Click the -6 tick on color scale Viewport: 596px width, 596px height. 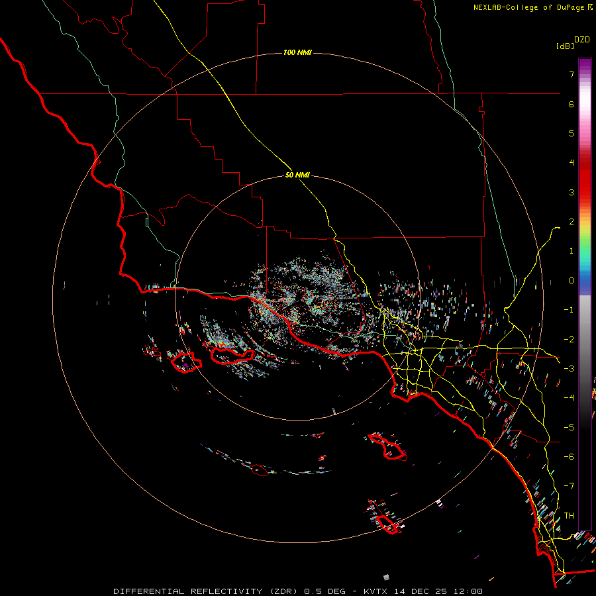(x=569, y=457)
